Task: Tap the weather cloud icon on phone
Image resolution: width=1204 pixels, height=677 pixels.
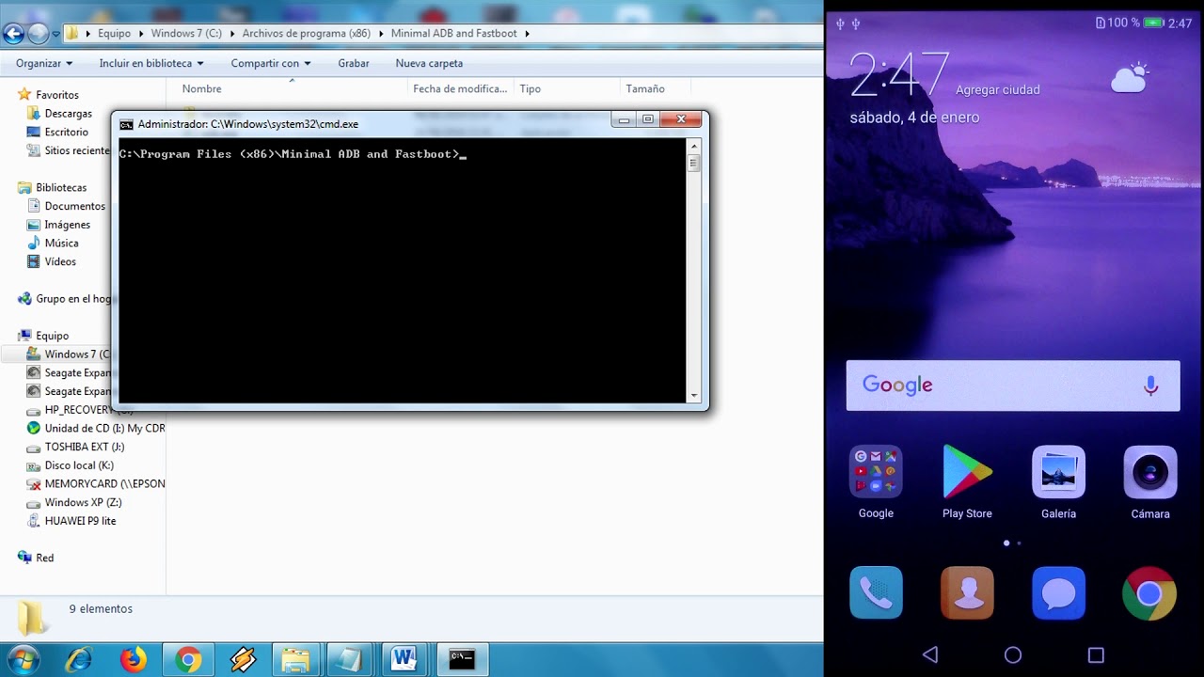Action: coord(1130,77)
